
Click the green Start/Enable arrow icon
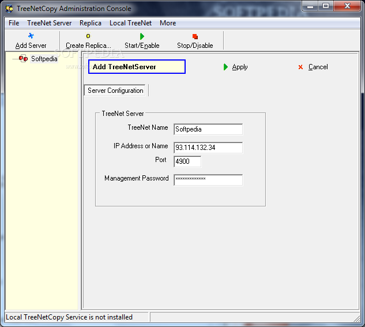[142, 36]
